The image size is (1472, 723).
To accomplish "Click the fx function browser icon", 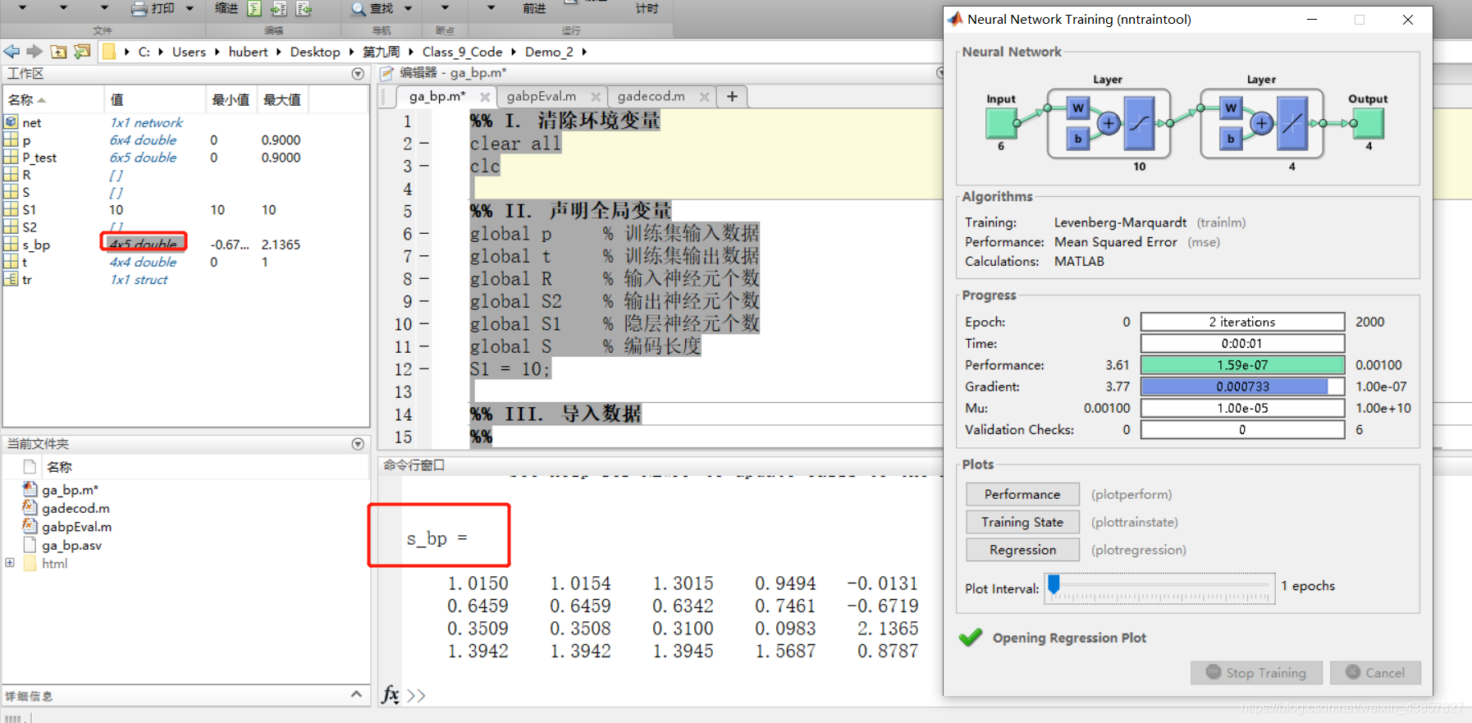I will [x=391, y=695].
